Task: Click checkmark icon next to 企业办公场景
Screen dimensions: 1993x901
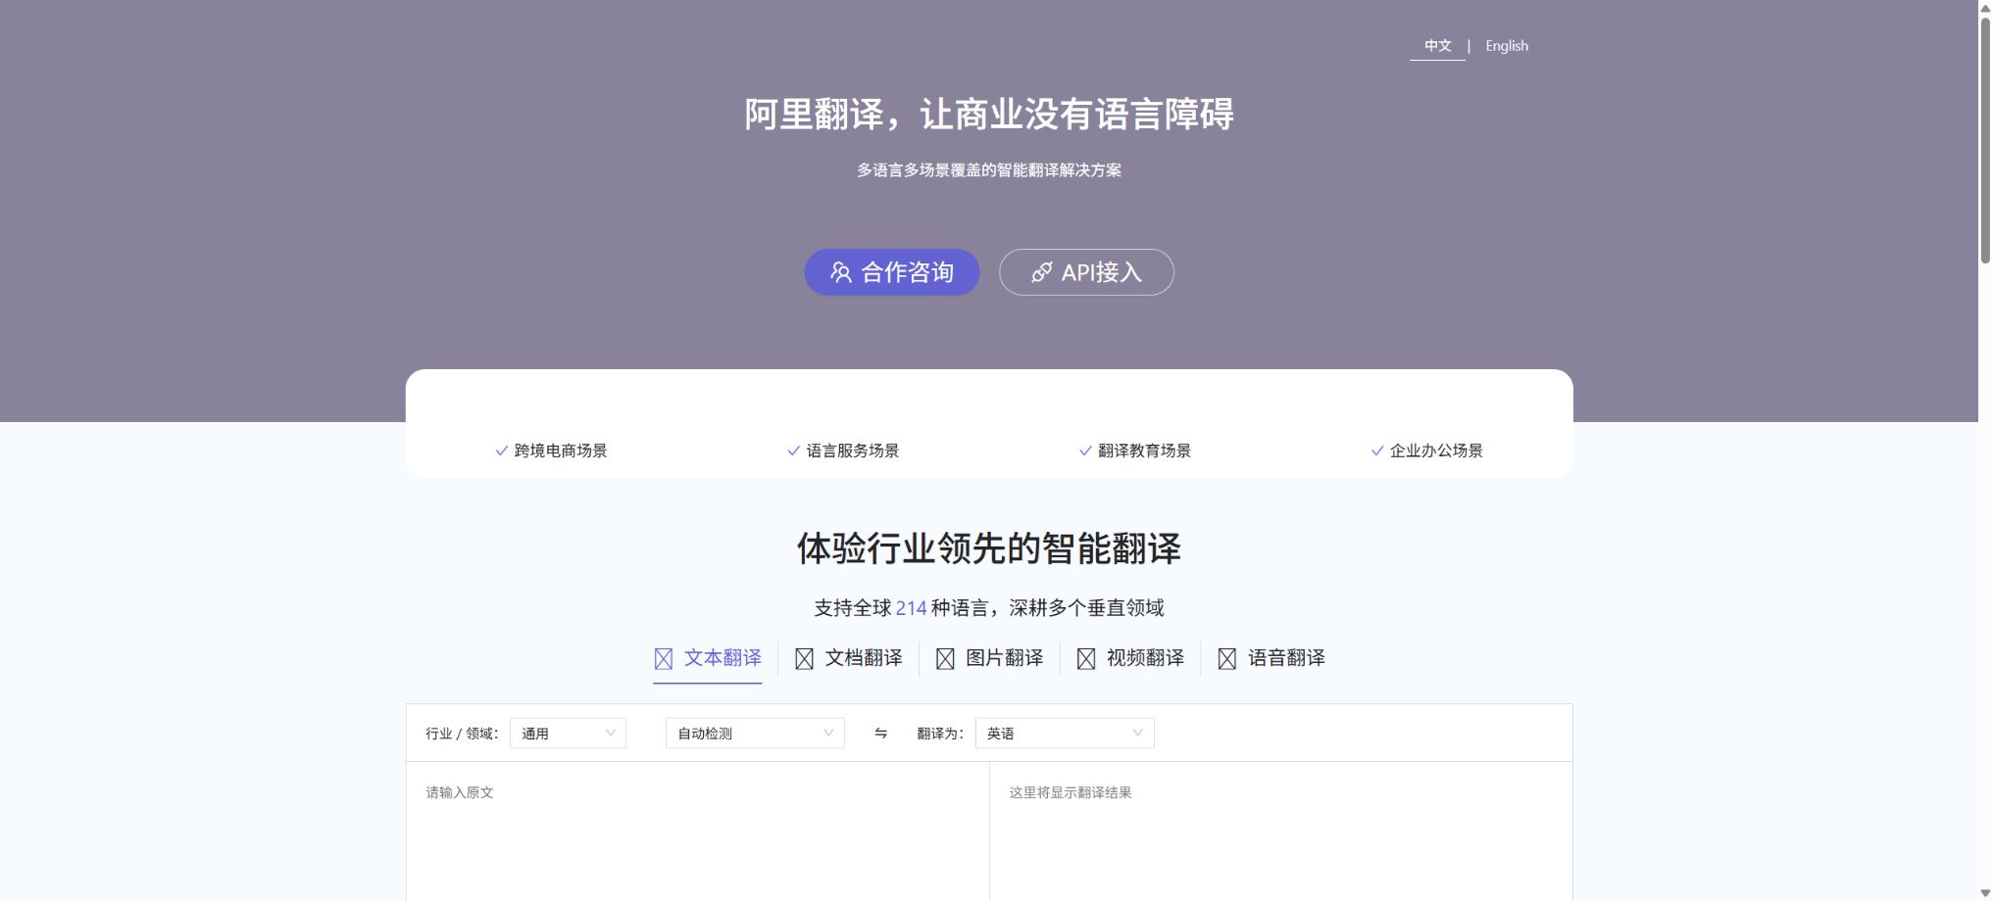Action: pos(1377,450)
